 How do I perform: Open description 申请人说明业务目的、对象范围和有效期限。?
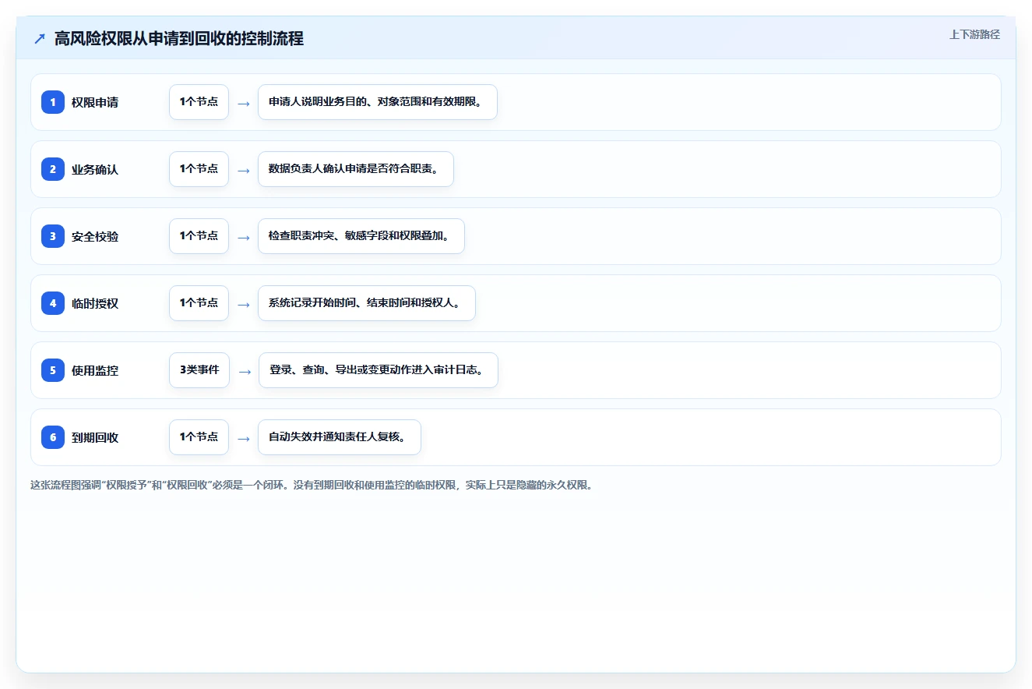coord(378,102)
